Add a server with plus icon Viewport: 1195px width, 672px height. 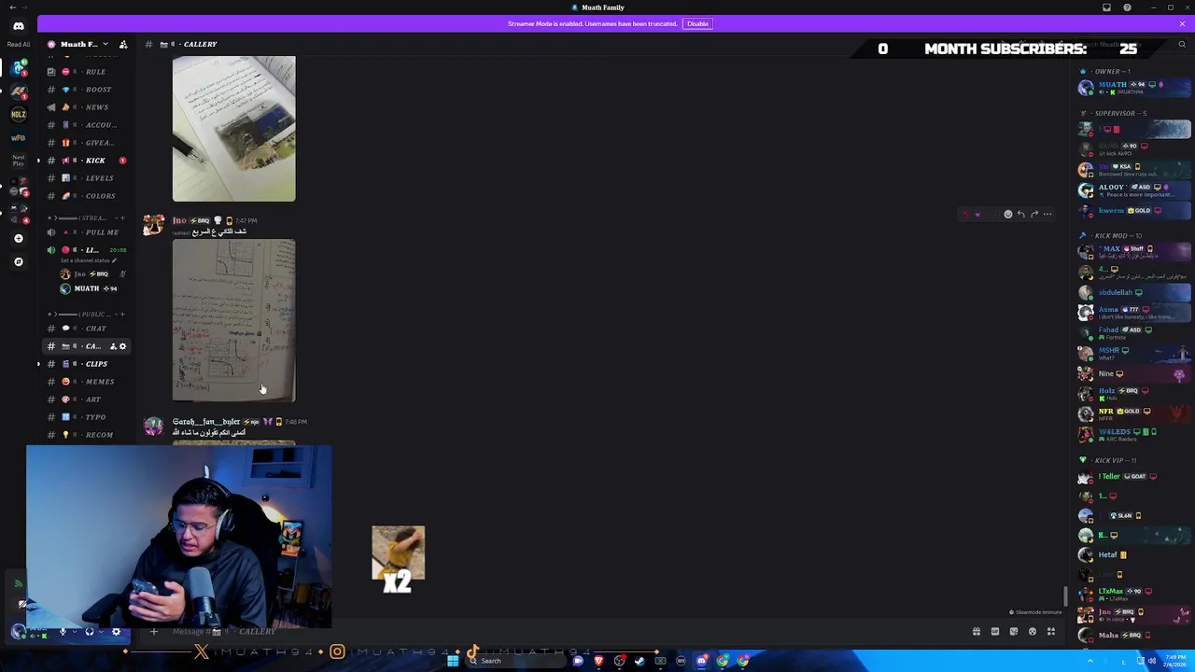pyautogui.click(x=18, y=238)
